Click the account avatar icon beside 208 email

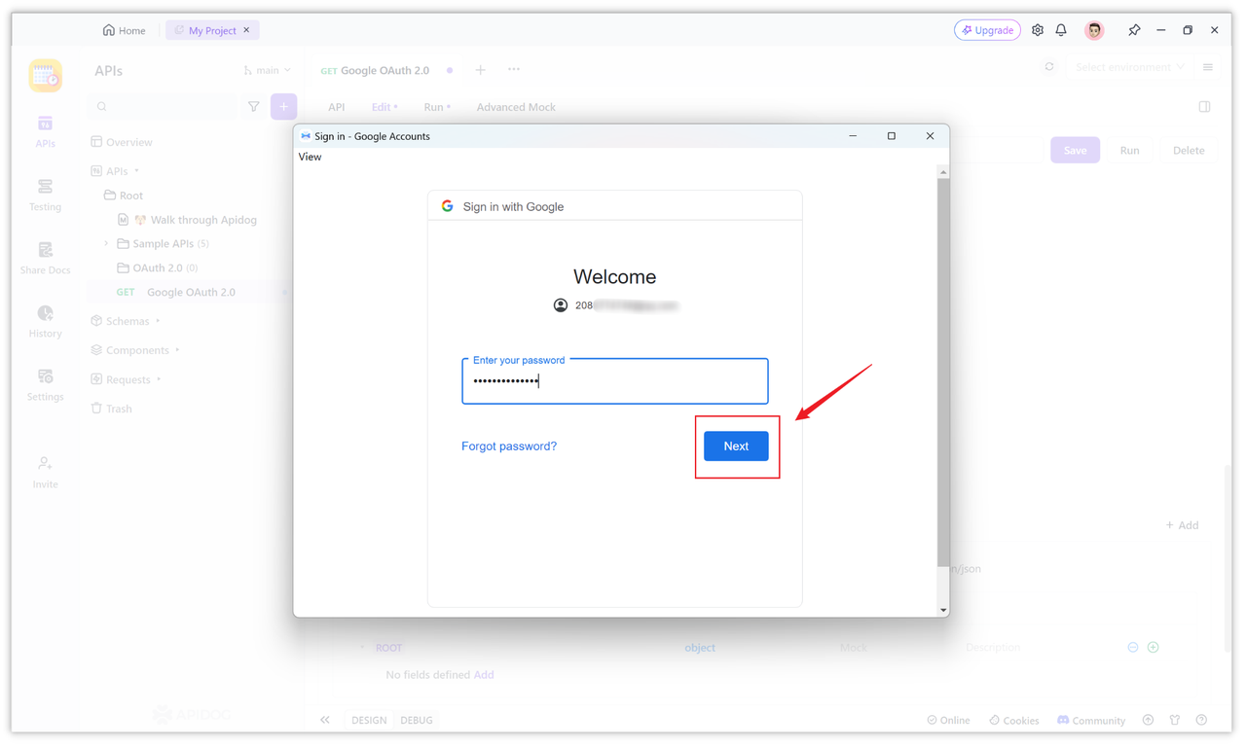point(561,305)
